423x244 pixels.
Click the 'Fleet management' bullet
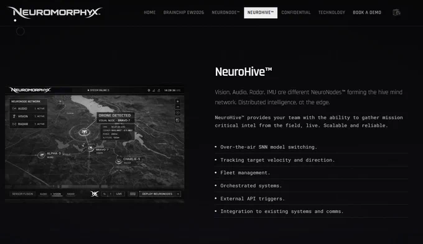[x=245, y=173]
